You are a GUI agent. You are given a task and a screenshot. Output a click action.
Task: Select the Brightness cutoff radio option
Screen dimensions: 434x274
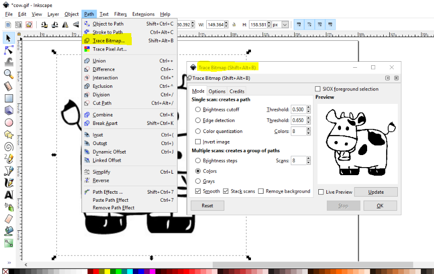[198, 110]
